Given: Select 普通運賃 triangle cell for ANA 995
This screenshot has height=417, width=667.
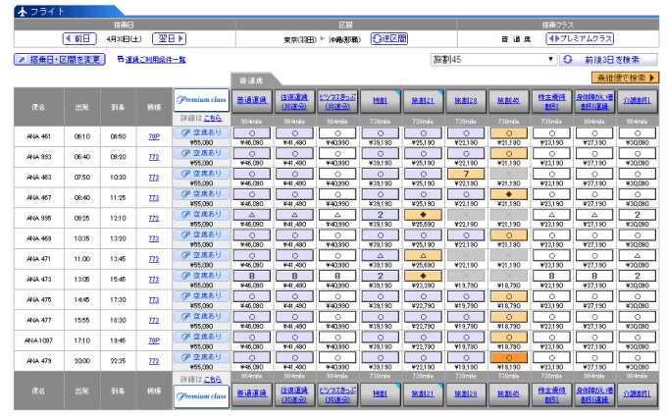Looking at the screenshot, I should tap(252, 215).
